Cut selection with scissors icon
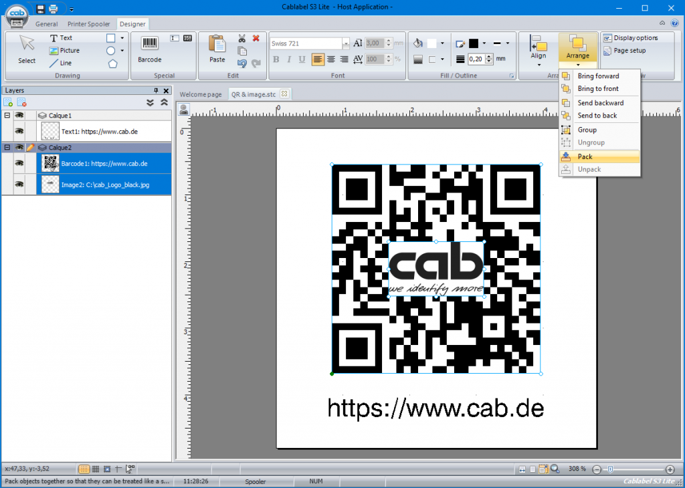The image size is (685, 488). pos(242,38)
